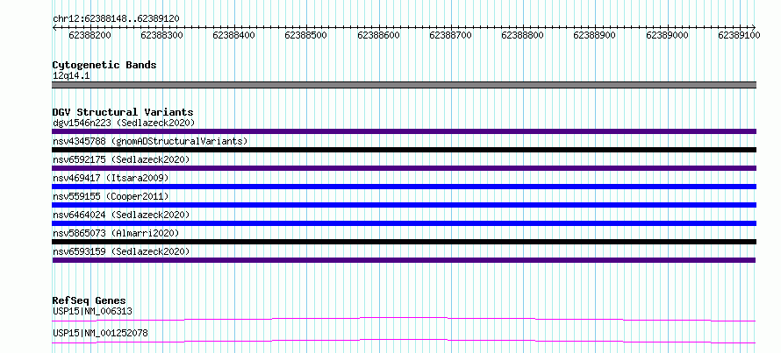Select the purple bar under dgv1546n223
Image resolution: width=781 pixels, height=353 pixels.
coord(404,131)
